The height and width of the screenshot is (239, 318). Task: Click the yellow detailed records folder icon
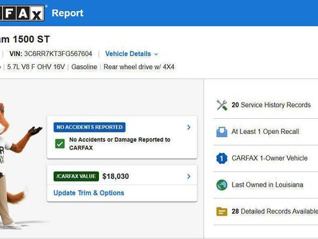click(x=222, y=212)
